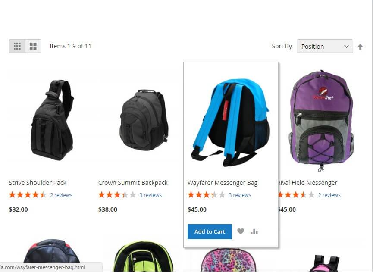Click the blue Wayfarer Messenger Bag image
This screenshot has width=373, height=272.
[231, 122]
